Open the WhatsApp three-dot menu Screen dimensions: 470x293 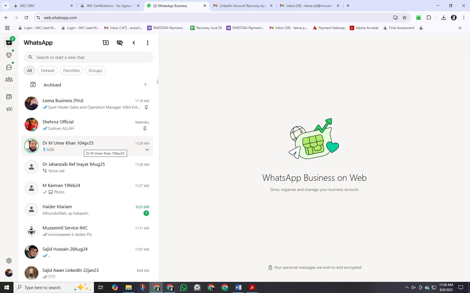click(148, 43)
